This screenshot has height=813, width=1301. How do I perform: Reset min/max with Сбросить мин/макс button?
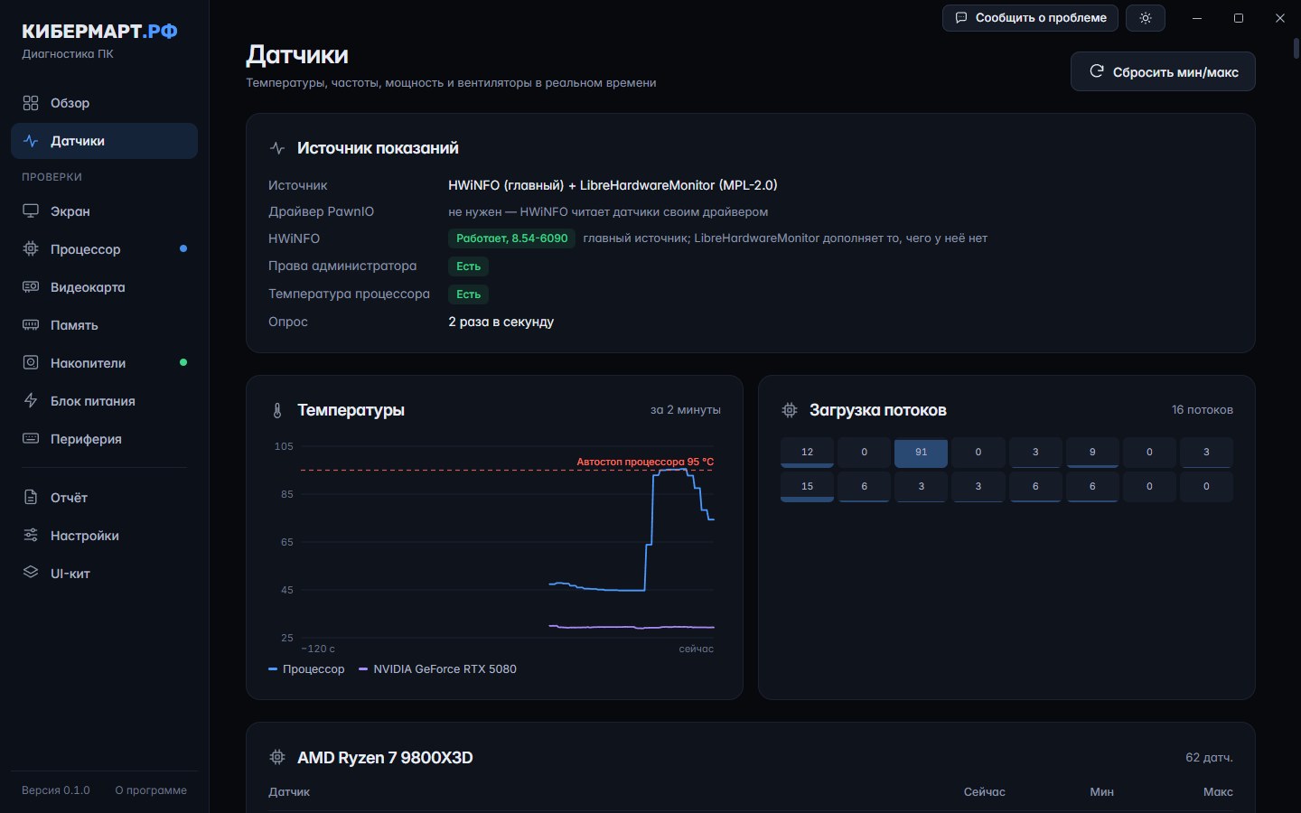(x=1163, y=71)
